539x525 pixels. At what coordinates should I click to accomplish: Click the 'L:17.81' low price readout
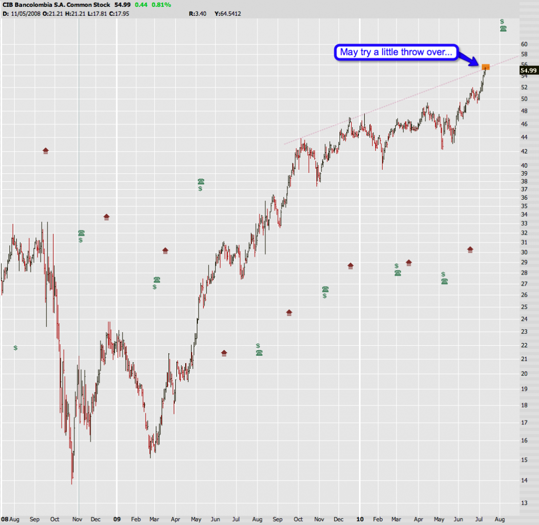pos(97,14)
